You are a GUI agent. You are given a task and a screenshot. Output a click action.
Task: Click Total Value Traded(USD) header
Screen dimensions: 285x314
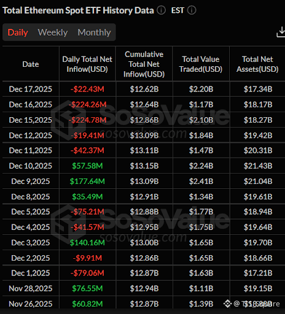point(201,64)
